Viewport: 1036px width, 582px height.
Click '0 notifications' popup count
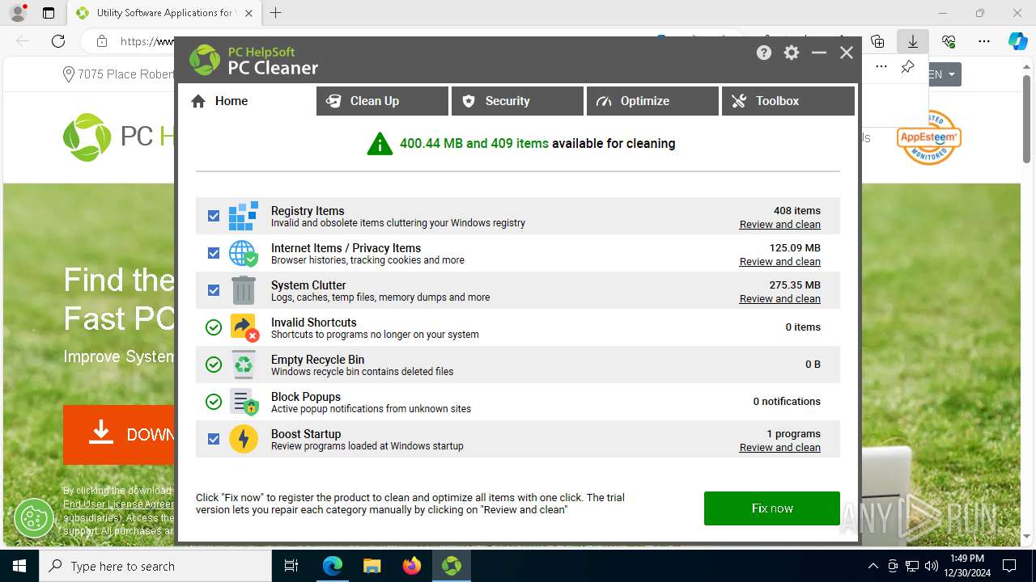[x=787, y=402]
